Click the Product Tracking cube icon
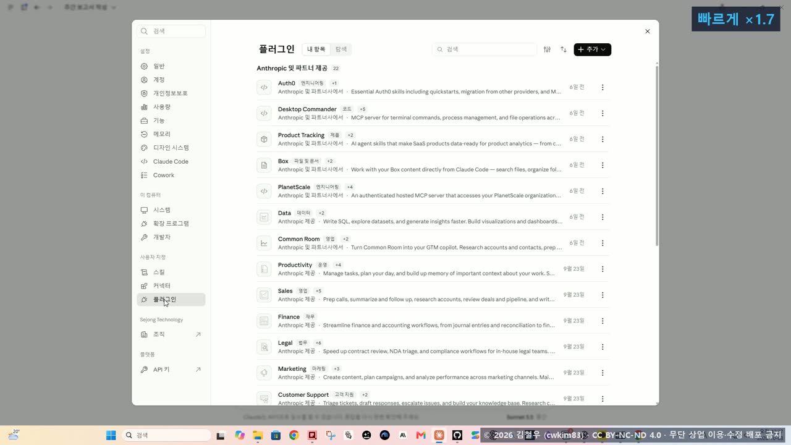This screenshot has width=791, height=445. pos(264,139)
